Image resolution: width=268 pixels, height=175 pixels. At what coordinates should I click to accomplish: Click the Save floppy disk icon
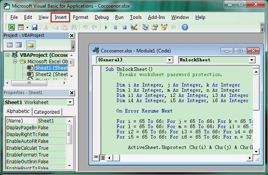click(x=34, y=27)
